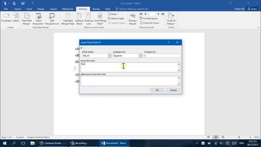261x147 pixels.
Task: Click the Share button
Action: [x=252, y=9]
